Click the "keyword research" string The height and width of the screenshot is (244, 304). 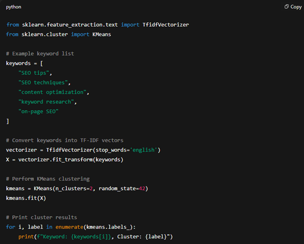coord(46,102)
